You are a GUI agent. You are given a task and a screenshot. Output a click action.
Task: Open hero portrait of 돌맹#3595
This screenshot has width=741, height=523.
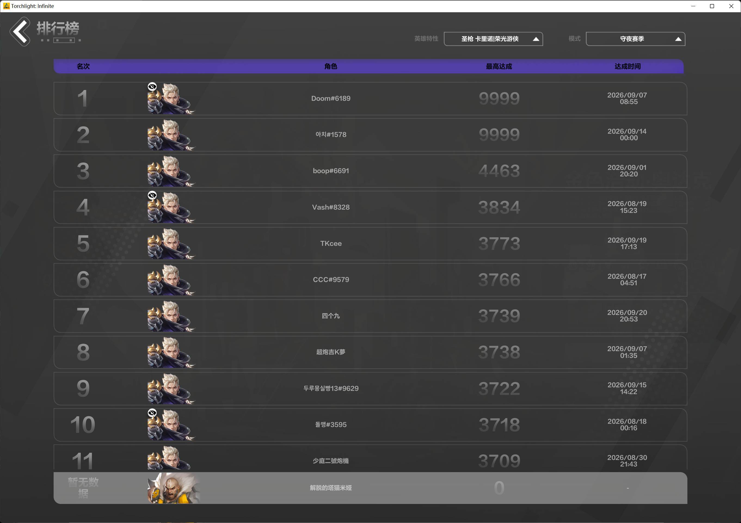point(171,425)
